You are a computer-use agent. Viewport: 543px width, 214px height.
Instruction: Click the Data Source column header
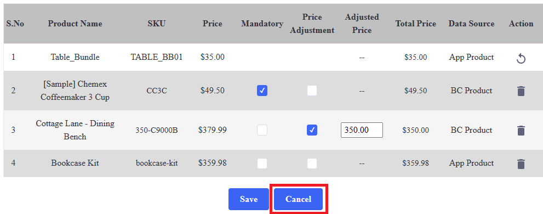[x=471, y=24]
